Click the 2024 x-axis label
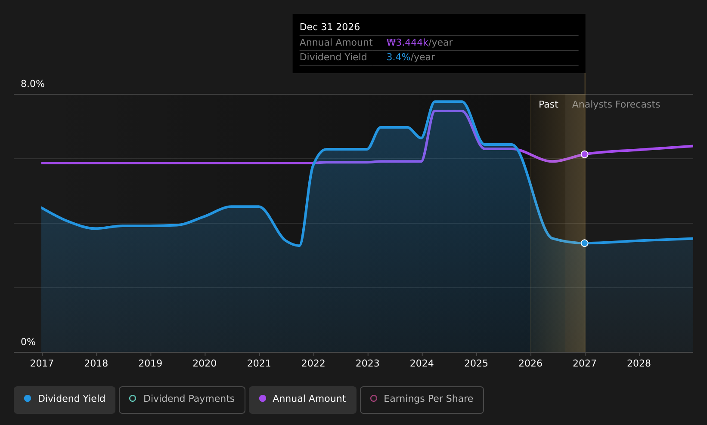Viewport: 707px width, 425px height. click(x=422, y=363)
